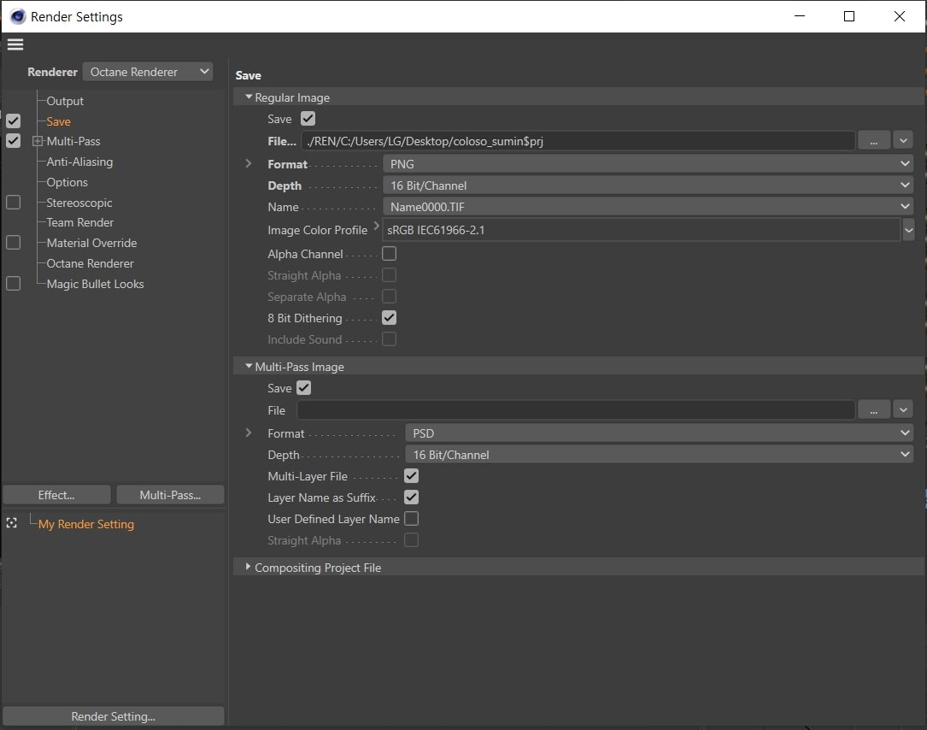
Task: Disable the 8 Bit Dithering checkbox
Action: click(389, 318)
